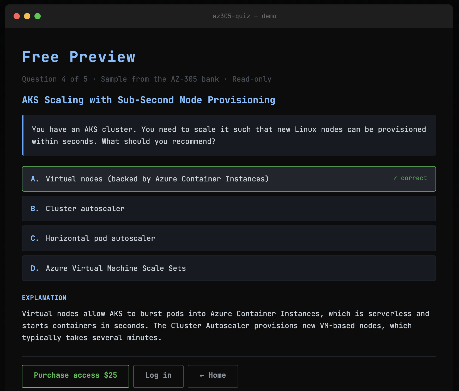Select answer D, Azure Virtual Machine Scale Sets
The height and width of the screenshot is (391, 459).
pyautogui.click(x=116, y=268)
